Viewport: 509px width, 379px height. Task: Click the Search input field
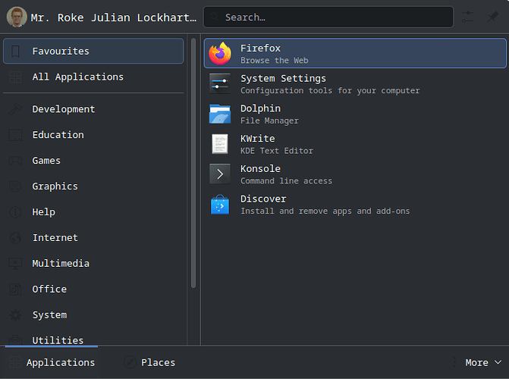[x=328, y=17]
